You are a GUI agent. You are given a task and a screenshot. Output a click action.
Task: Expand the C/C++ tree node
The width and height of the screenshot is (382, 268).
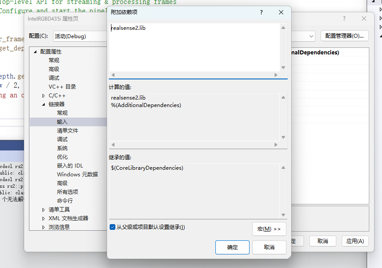(43, 96)
